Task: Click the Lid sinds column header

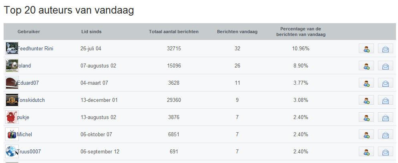Action: click(x=91, y=32)
